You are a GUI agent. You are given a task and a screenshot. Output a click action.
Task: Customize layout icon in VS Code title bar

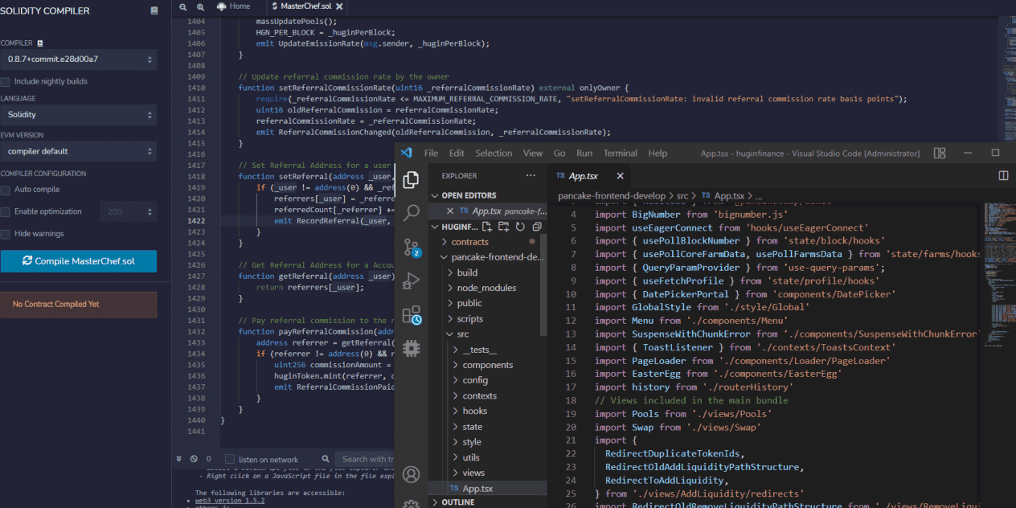pyautogui.click(x=940, y=153)
